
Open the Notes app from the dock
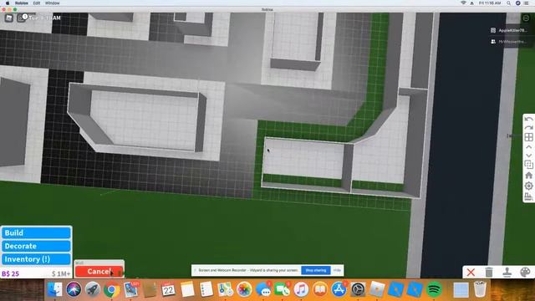[187, 289]
